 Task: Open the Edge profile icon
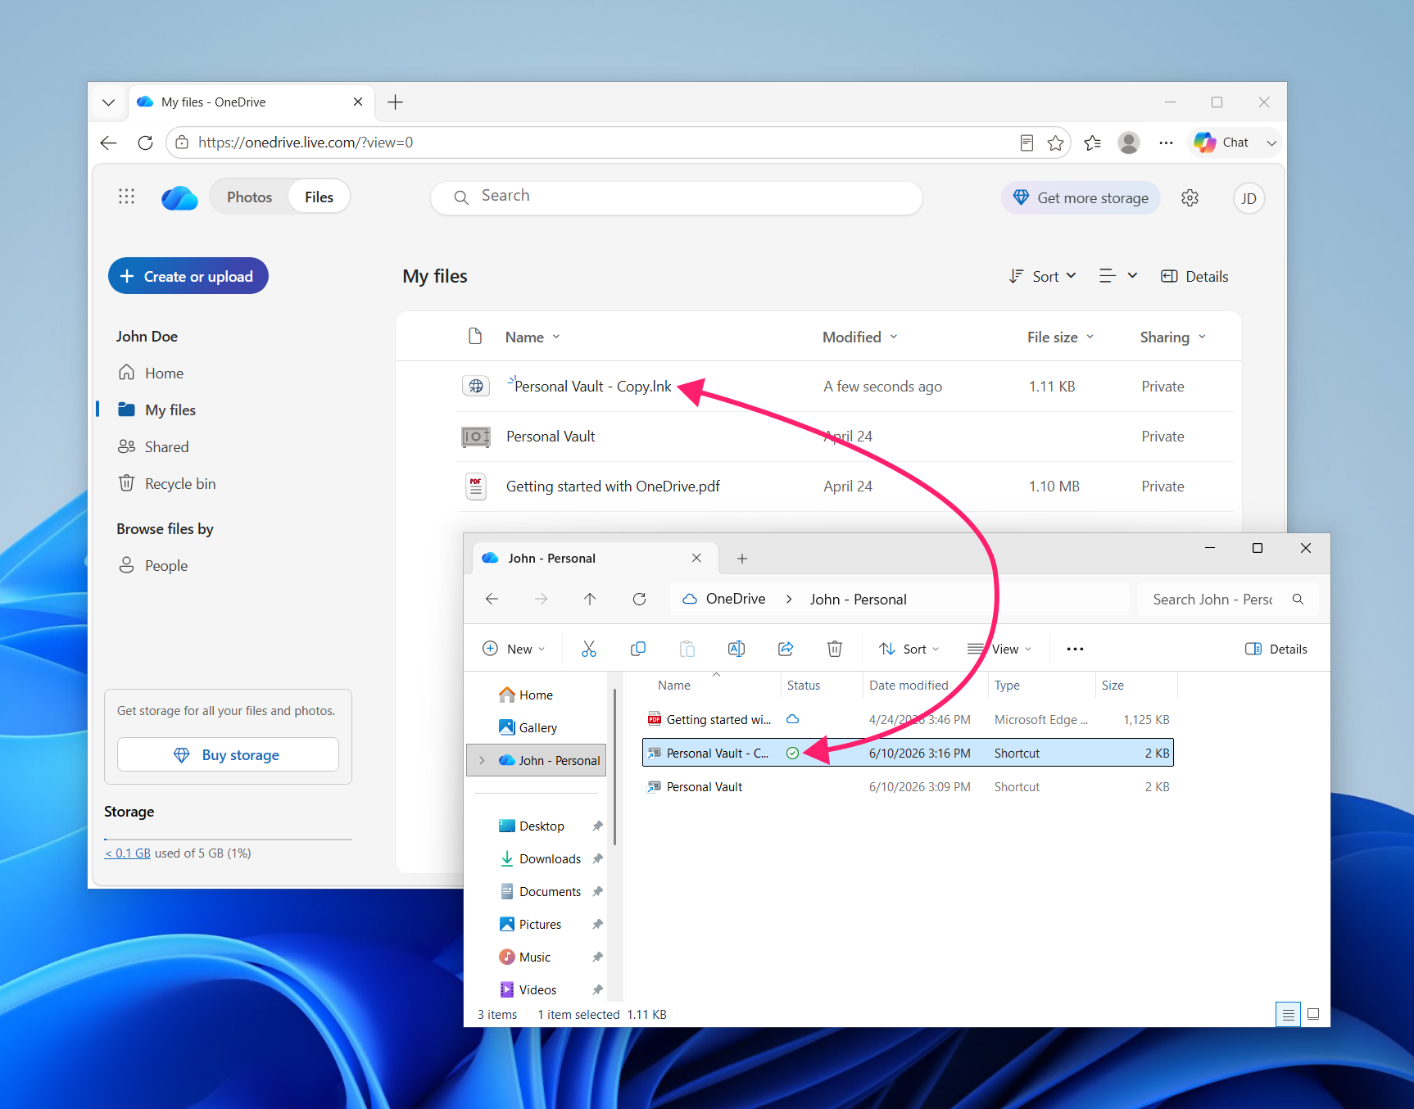(x=1129, y=143)
